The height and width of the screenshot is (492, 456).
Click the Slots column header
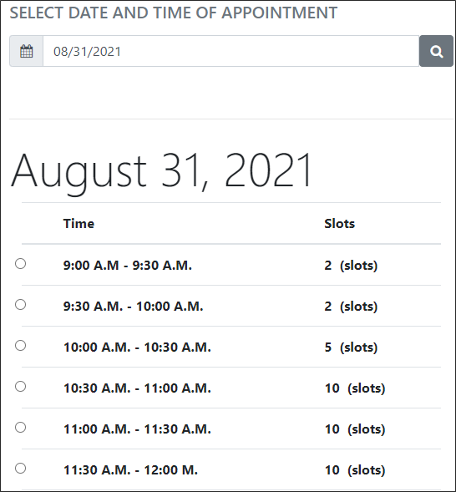pos(339,224)
